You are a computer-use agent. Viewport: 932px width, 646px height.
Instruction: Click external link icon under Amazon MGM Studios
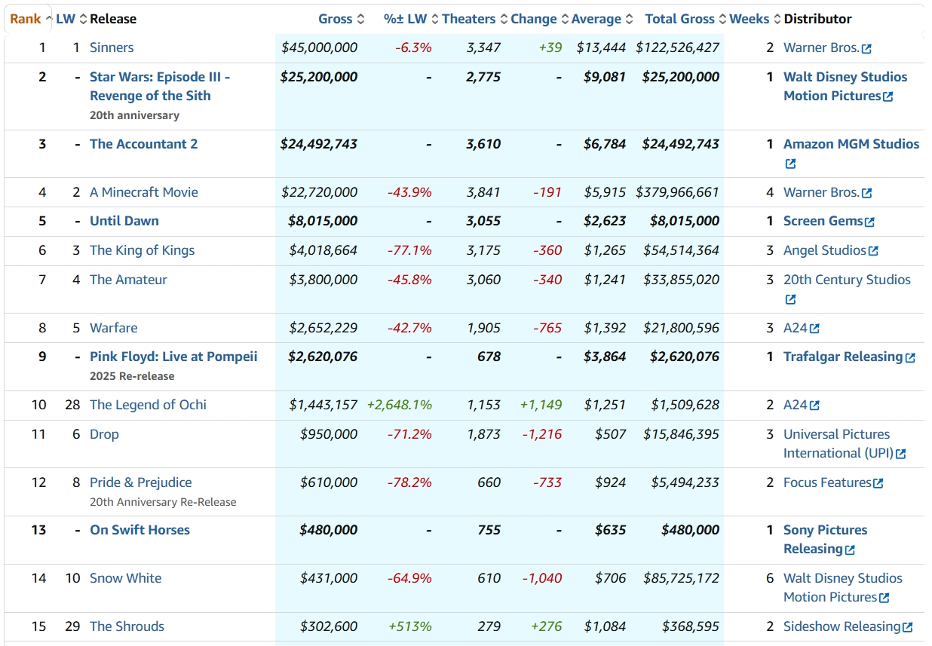[789, 164]
